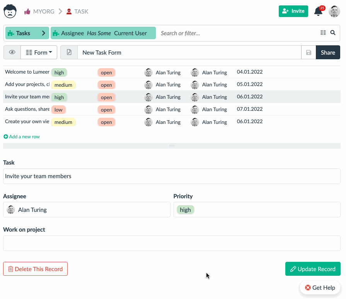
Task: Open the Assignee field showing Alan Turing
Action: coord(87,210)
